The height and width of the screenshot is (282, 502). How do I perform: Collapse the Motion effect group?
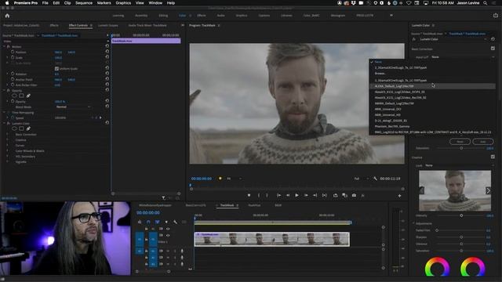pos(4,47)
